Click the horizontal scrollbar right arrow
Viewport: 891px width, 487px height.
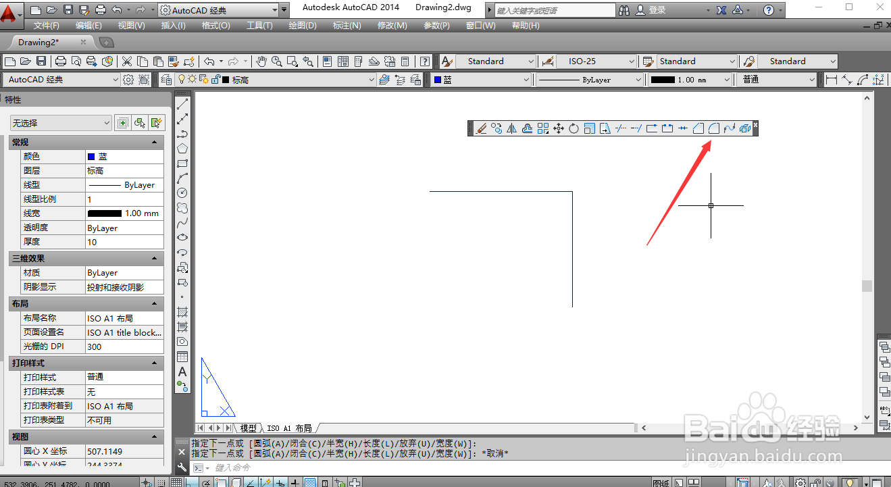coord(857,428)
